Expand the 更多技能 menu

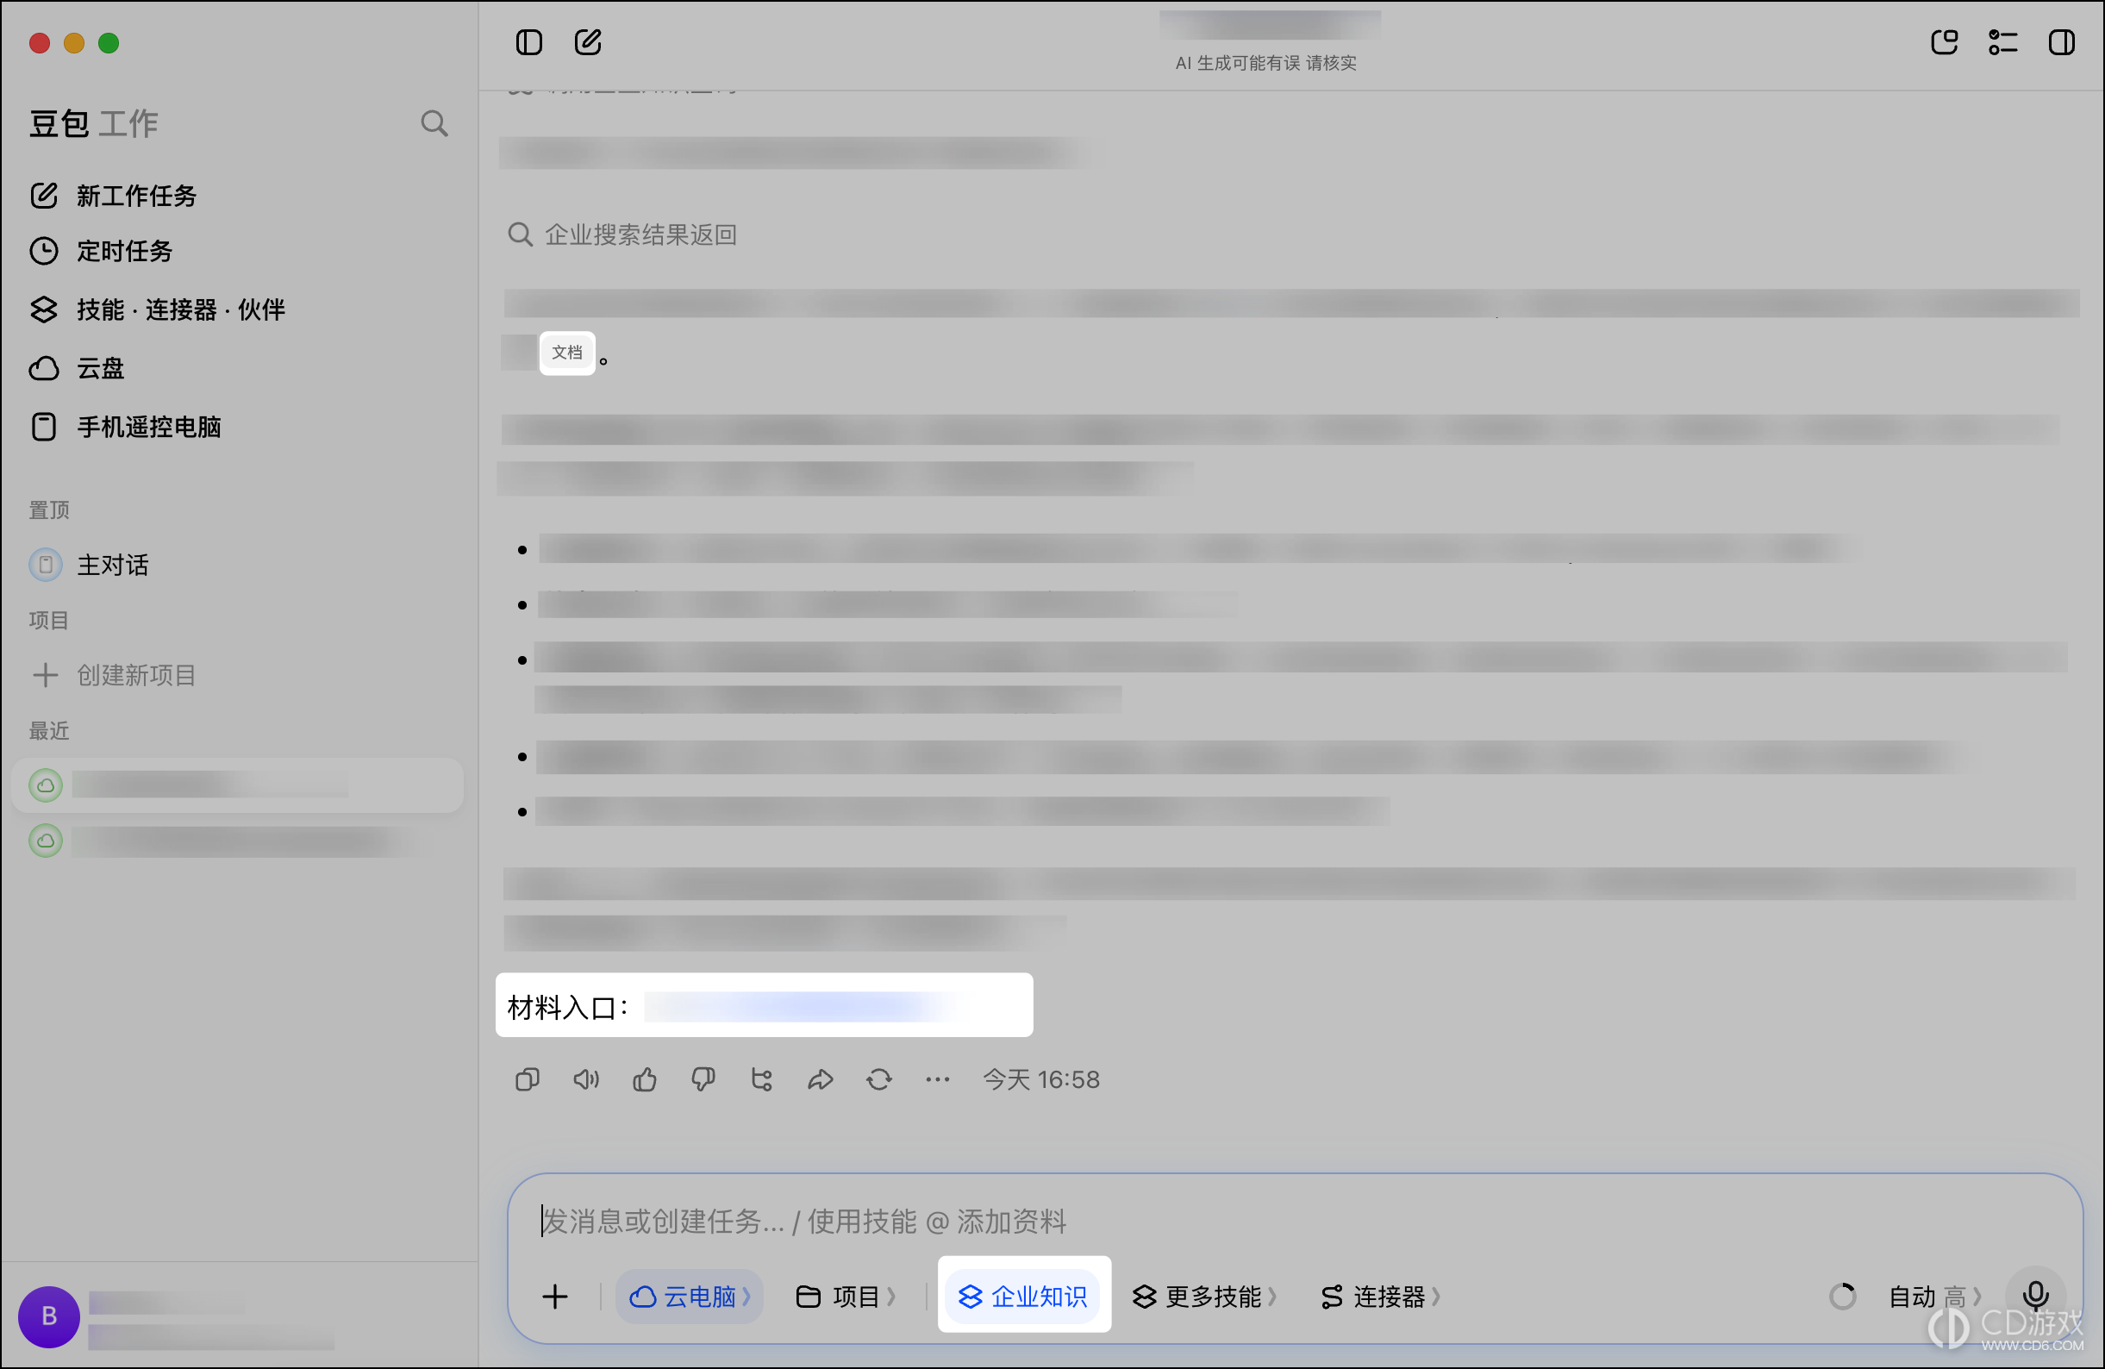coord(1204,1297)
